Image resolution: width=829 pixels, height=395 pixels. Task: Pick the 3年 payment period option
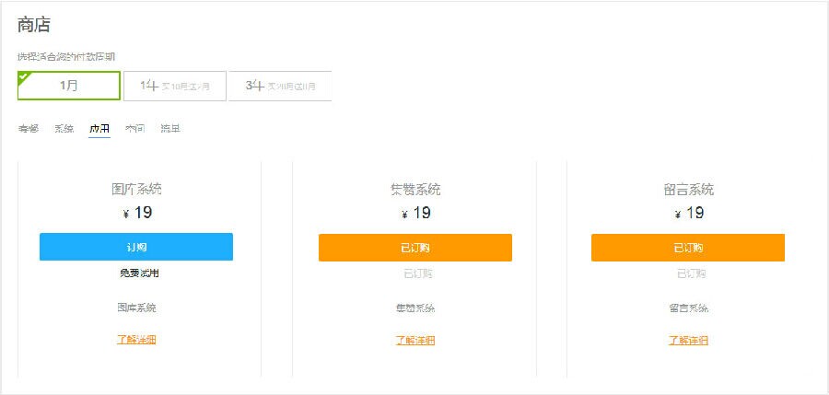tap(280, 86)
